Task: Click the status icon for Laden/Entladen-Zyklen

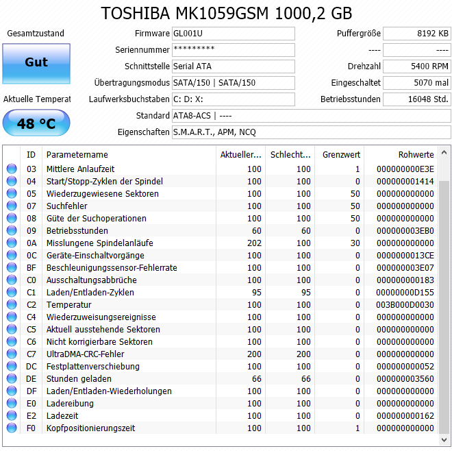Action: coord(12,292)
